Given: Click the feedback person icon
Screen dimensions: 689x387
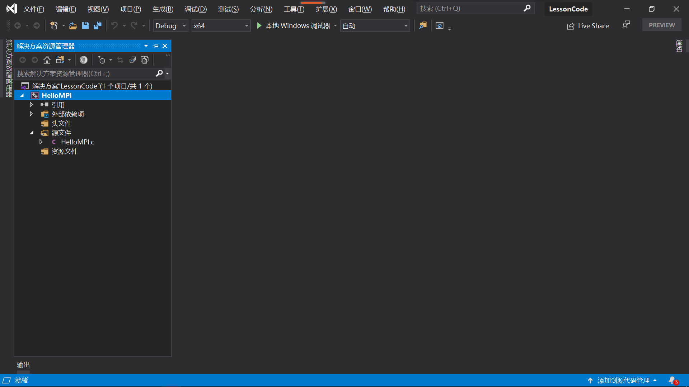Looking at the screenshot, I should [x=626, y=25].
